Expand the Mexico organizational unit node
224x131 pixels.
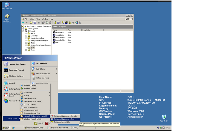tap(26, 43)
